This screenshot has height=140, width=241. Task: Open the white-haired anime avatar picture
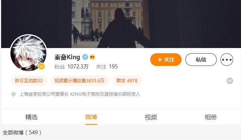(28, 53)
